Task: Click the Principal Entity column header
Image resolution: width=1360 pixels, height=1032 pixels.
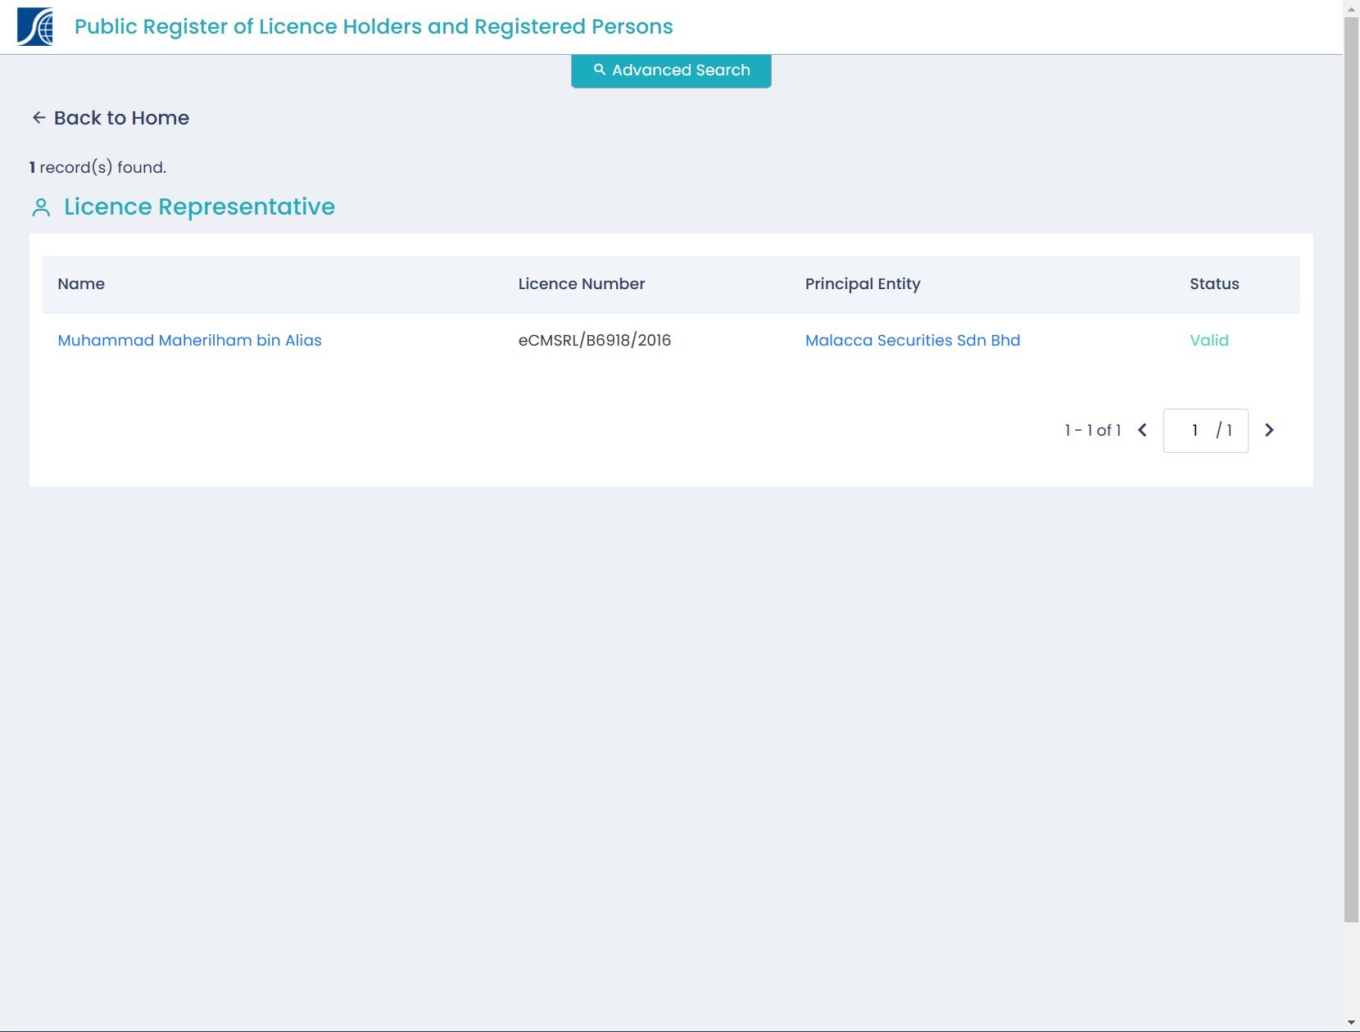Action: click(862, 284)
